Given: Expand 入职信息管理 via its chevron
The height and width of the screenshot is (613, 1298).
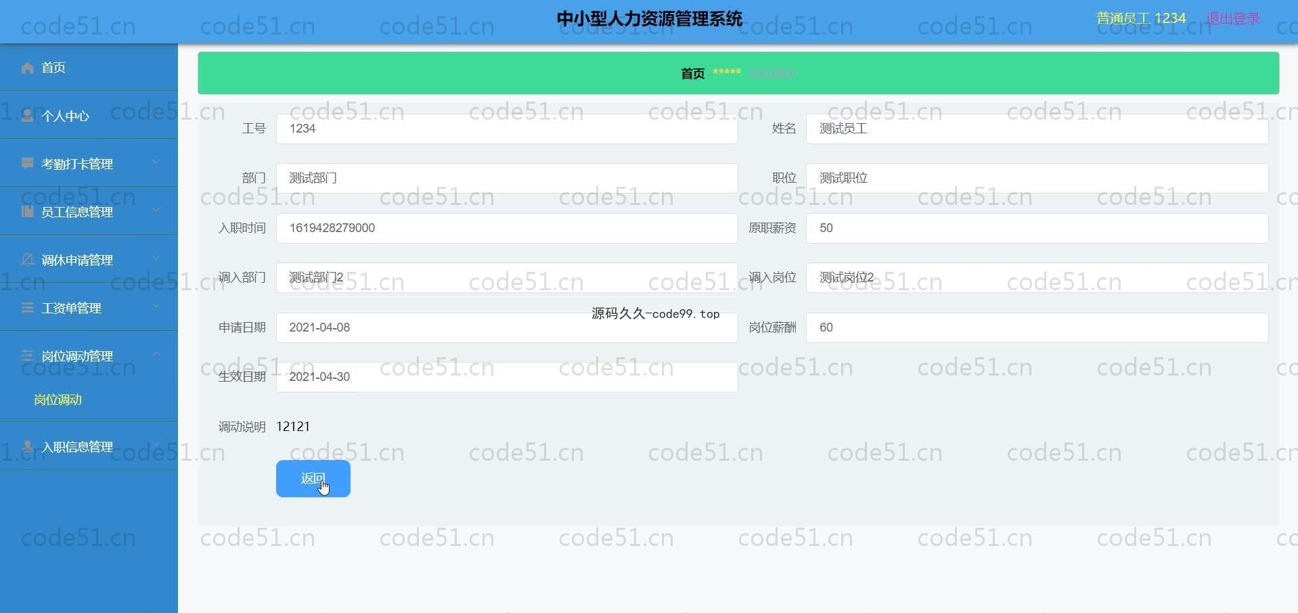Looking at the screenshot, I should (x=156, y=445).
